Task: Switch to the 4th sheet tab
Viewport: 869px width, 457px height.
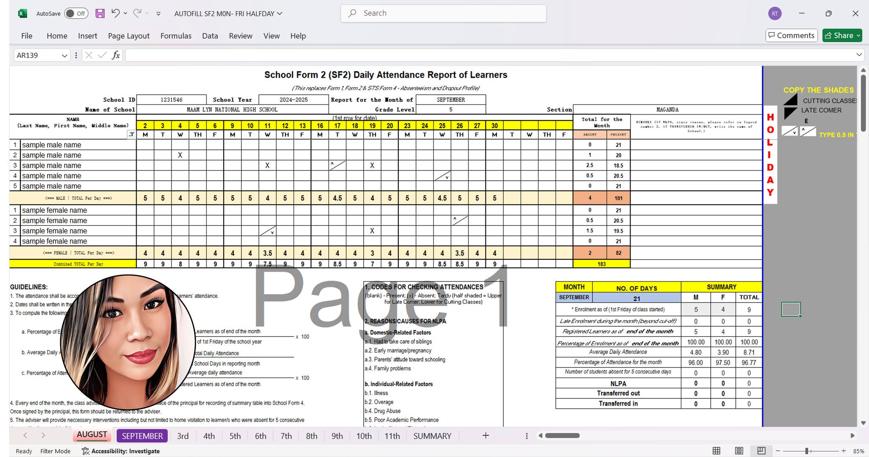Action: [x=209, y=436]
